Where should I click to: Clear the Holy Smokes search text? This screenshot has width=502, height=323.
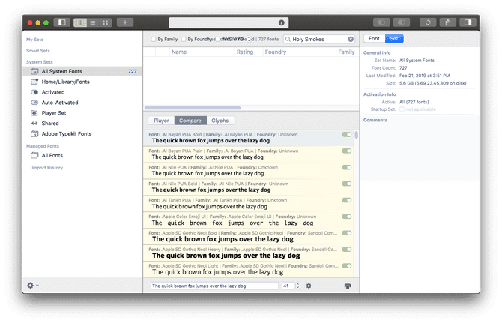point(351,39)
